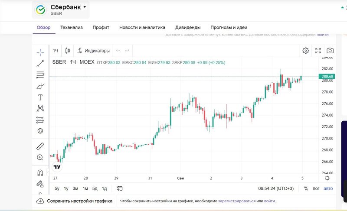Open the price axis settings gear

pos(327,178)
